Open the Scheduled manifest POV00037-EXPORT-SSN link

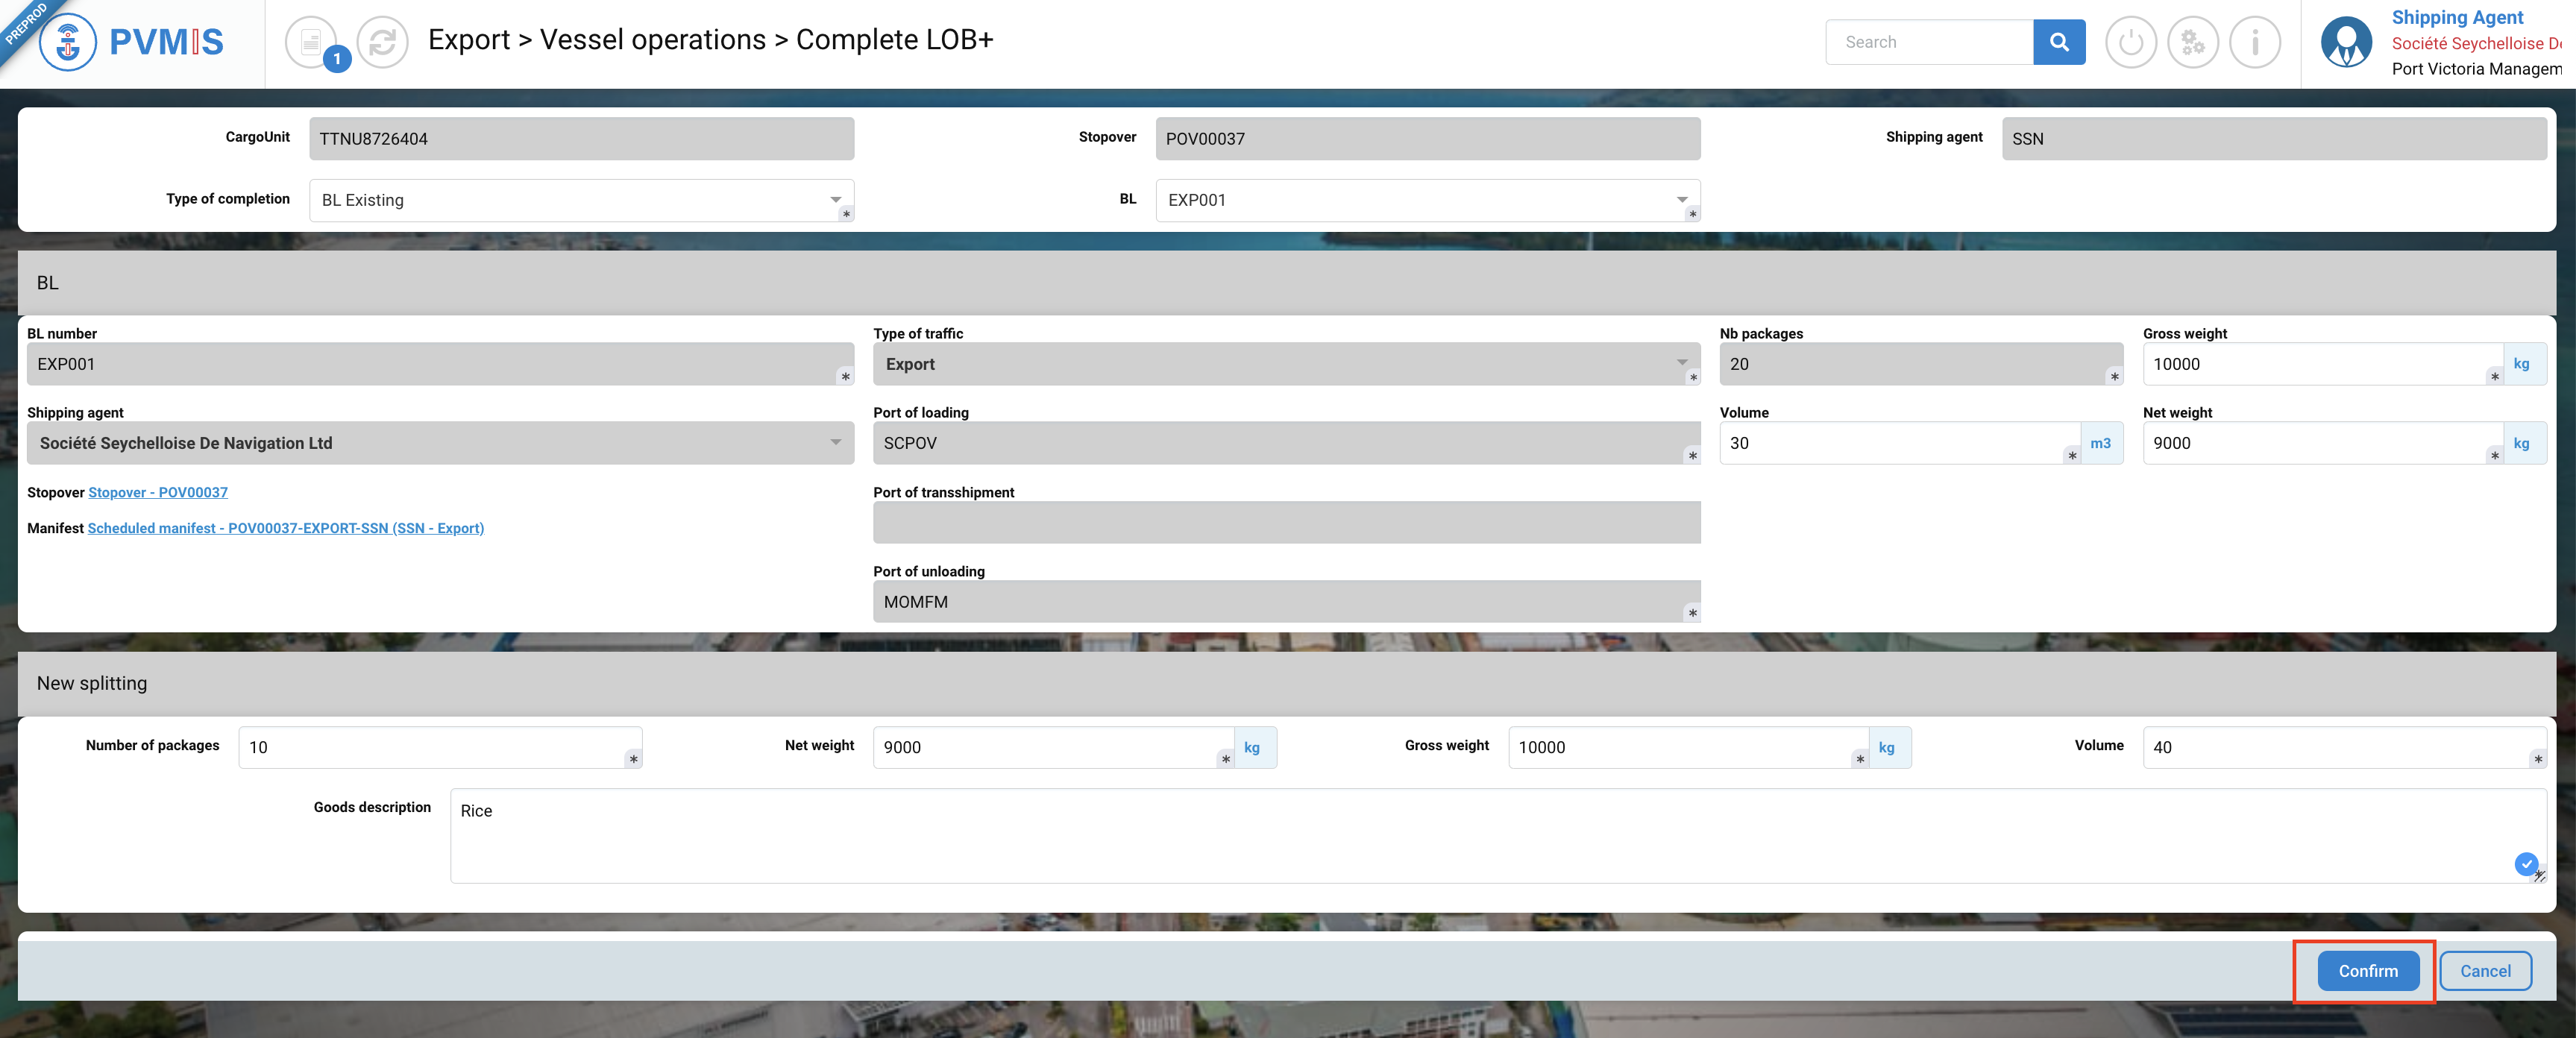coord(285,528)
